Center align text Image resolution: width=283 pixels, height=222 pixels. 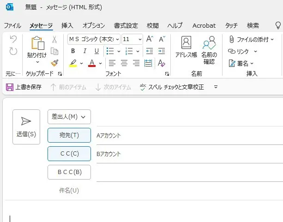[124, 63]
